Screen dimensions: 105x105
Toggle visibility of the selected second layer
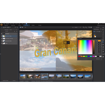pos(2,36)
